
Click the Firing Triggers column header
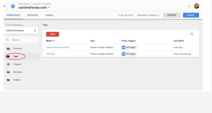[x=128, y=41]
